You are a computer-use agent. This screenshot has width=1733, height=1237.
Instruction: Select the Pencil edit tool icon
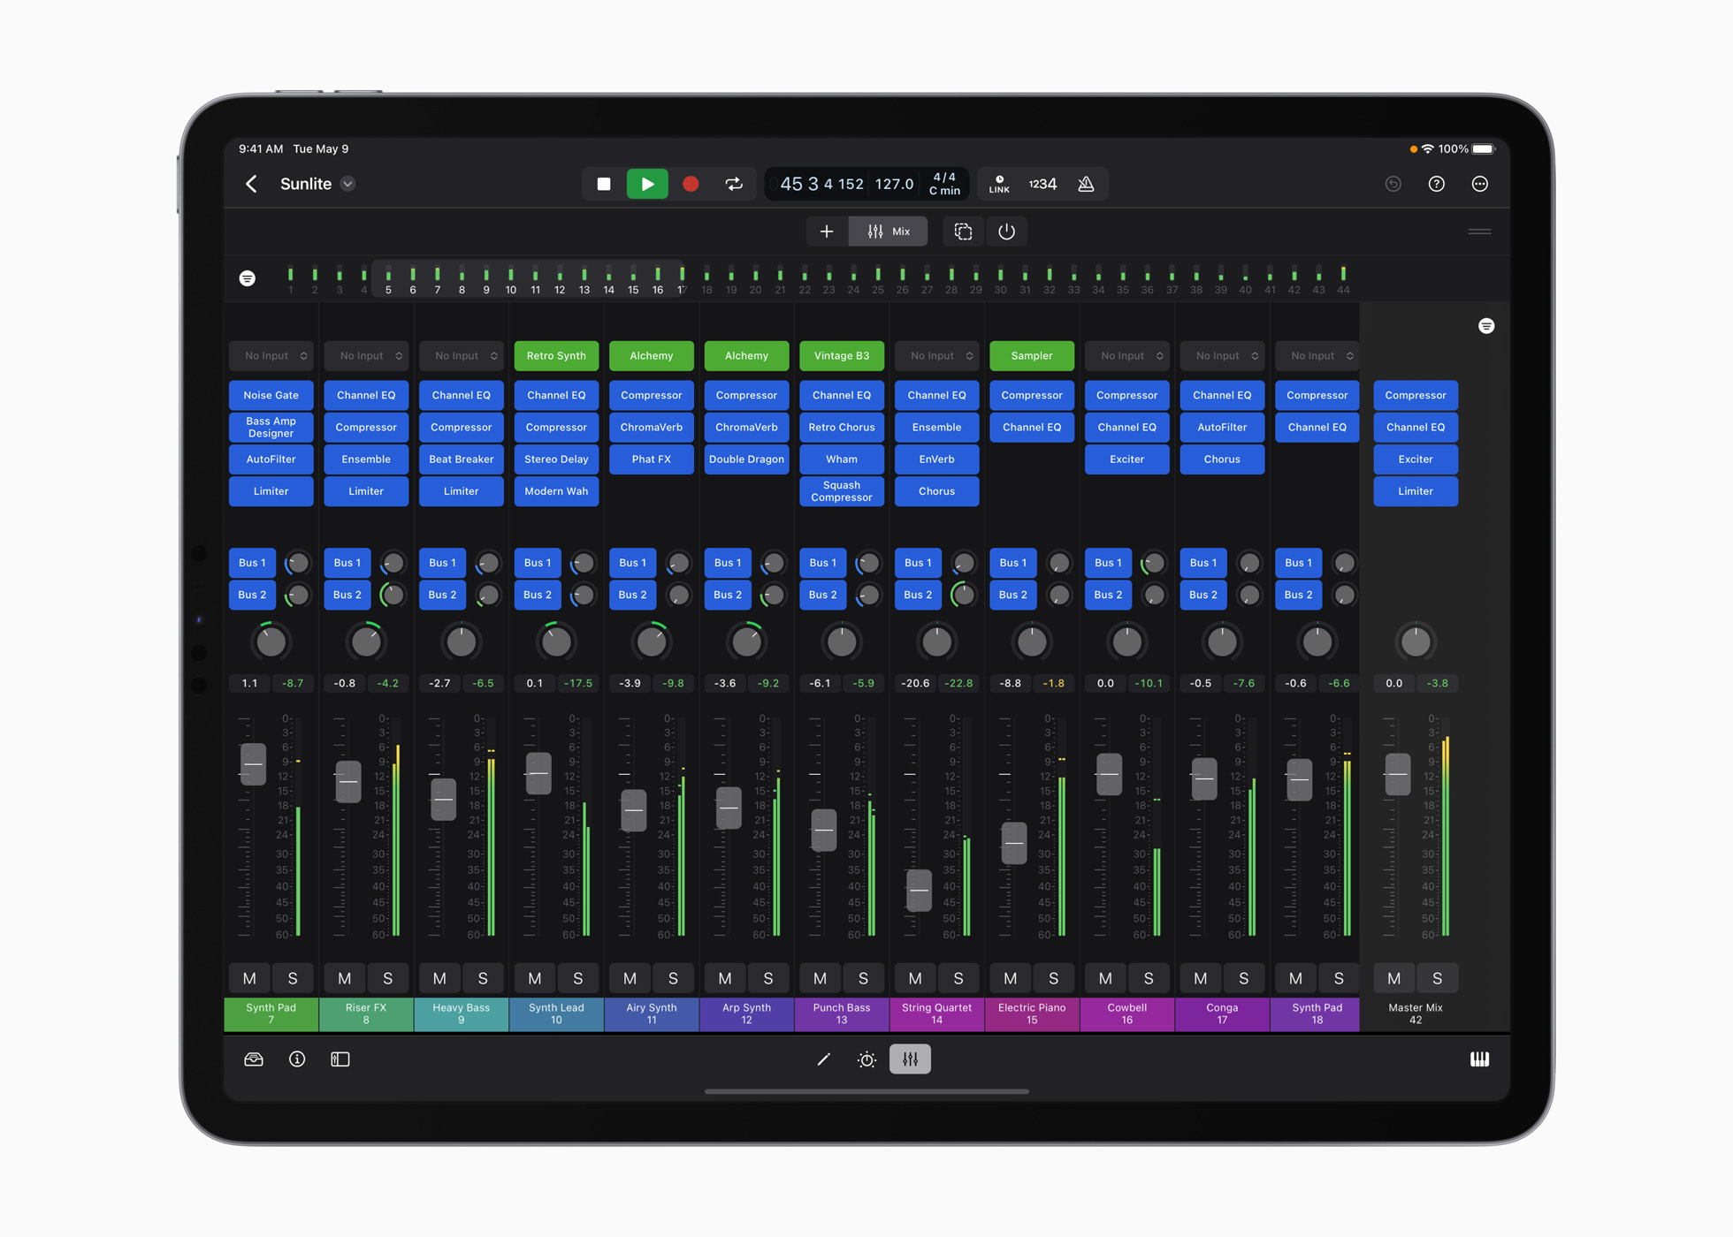[x=824, y=1059]
